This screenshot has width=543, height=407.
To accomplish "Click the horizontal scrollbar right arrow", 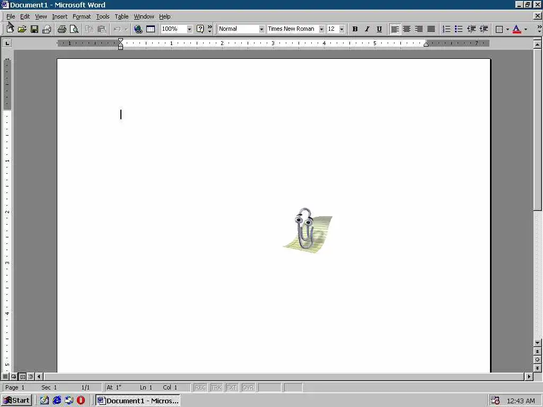I will pos(529,376).
